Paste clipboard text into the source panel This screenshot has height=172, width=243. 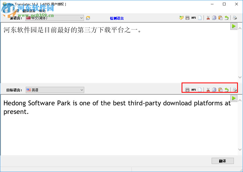(x=220, y=18)
